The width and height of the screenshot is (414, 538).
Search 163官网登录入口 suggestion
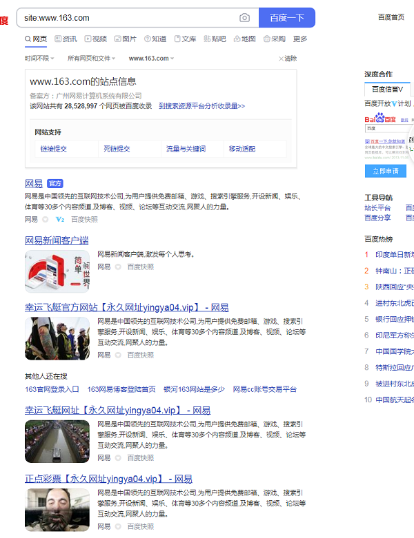(x=52, y=389)
